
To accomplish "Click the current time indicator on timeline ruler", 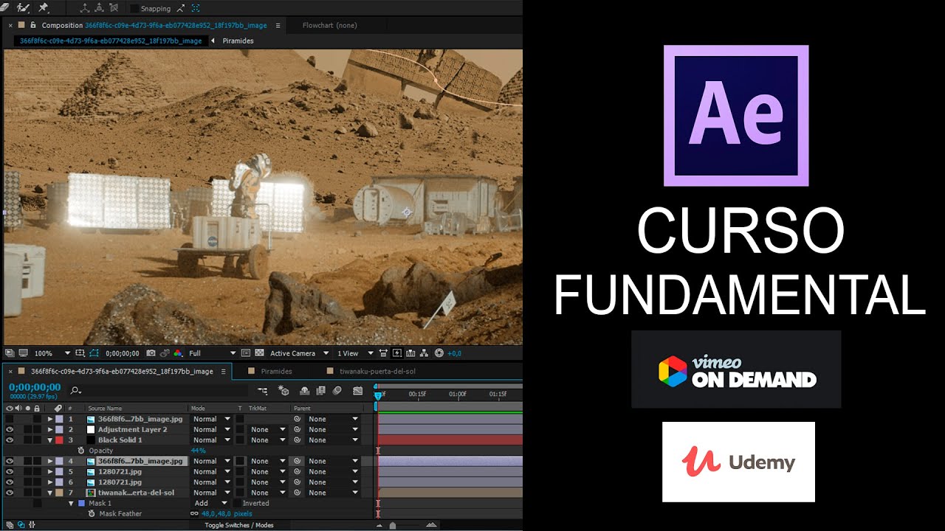I will (378, 396).
